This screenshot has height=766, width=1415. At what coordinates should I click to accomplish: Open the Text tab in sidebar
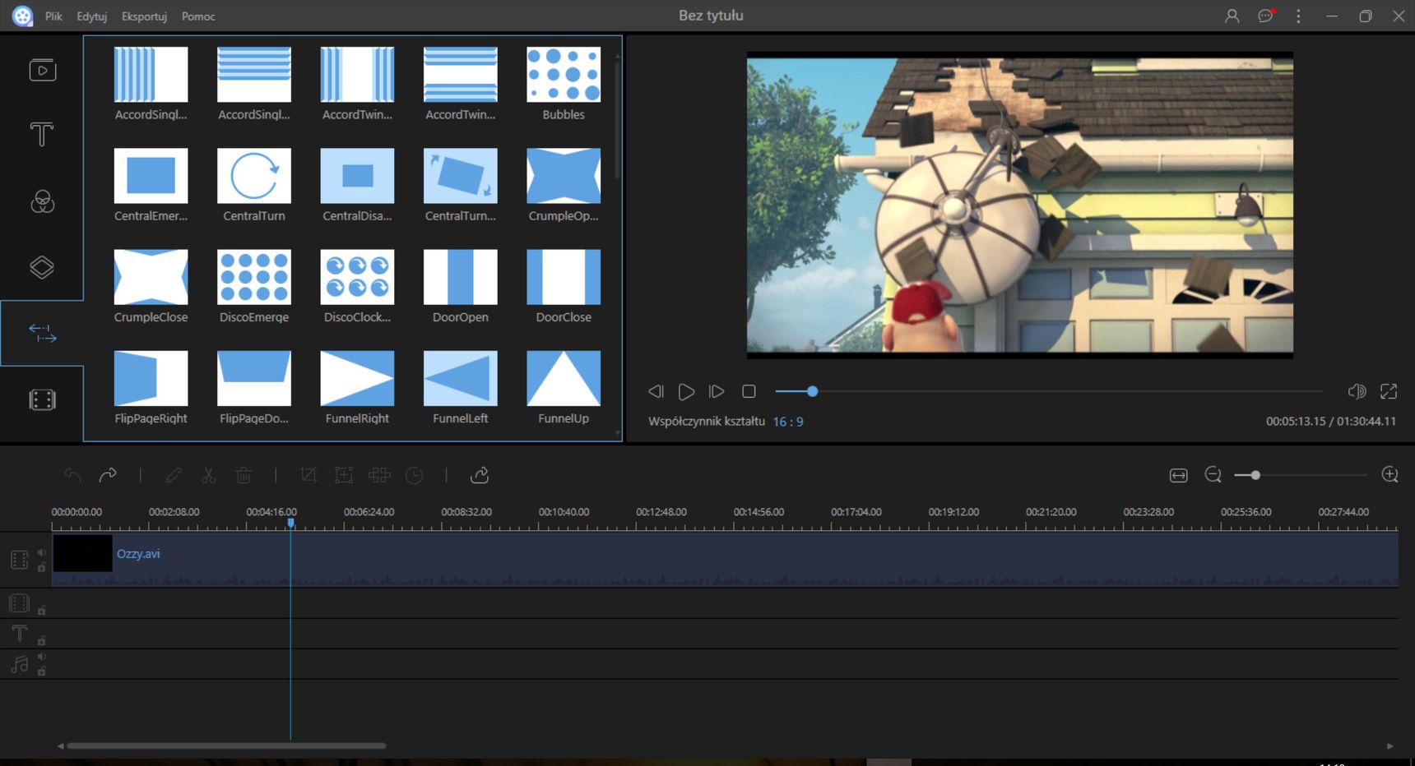pos(42,135)
